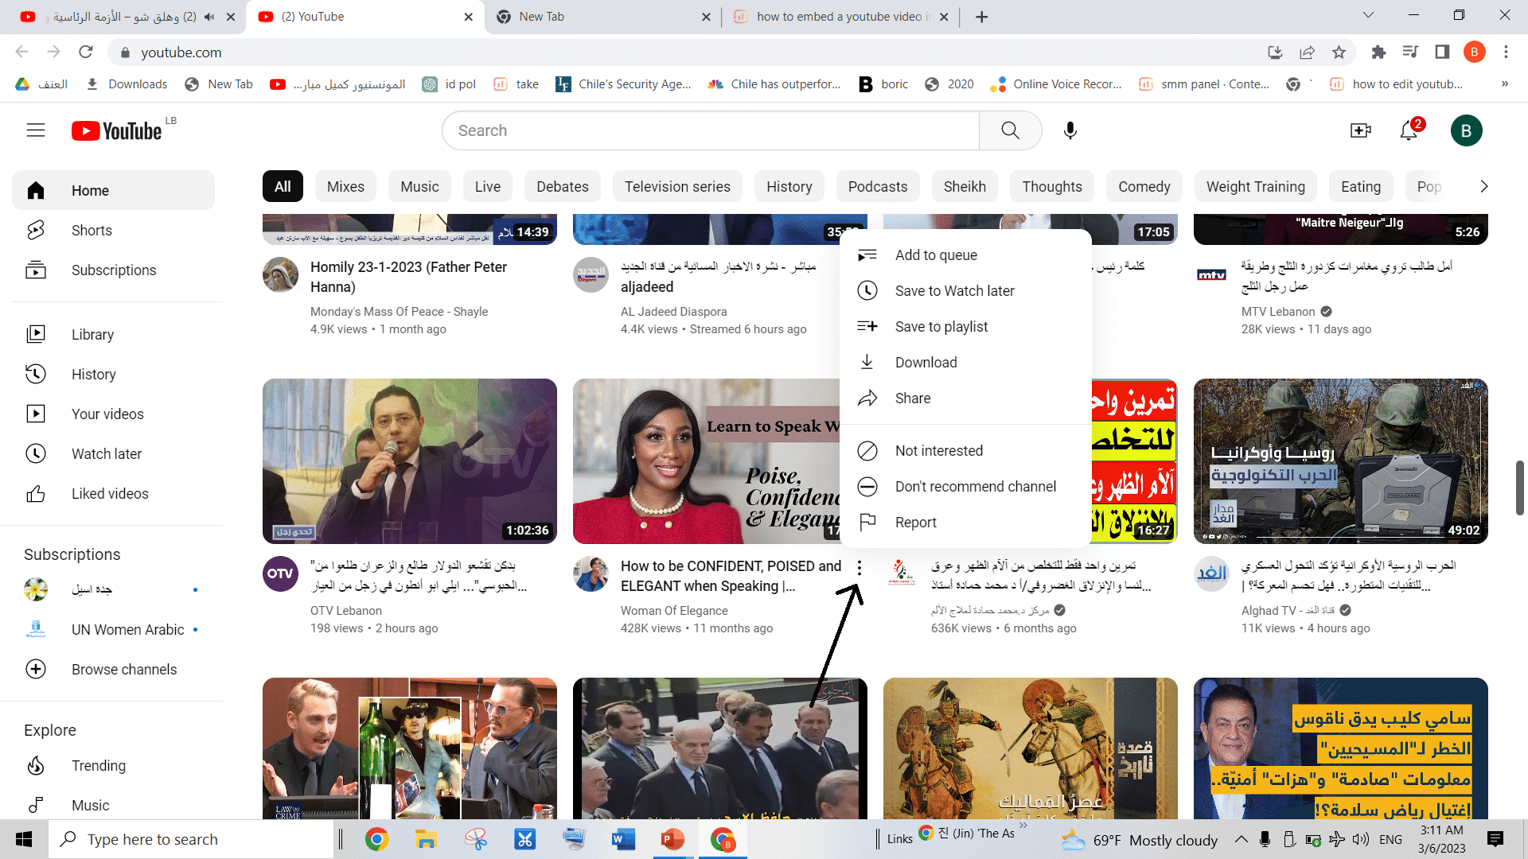Open Subscriptions in the sidebar

[x=113, y=270]
